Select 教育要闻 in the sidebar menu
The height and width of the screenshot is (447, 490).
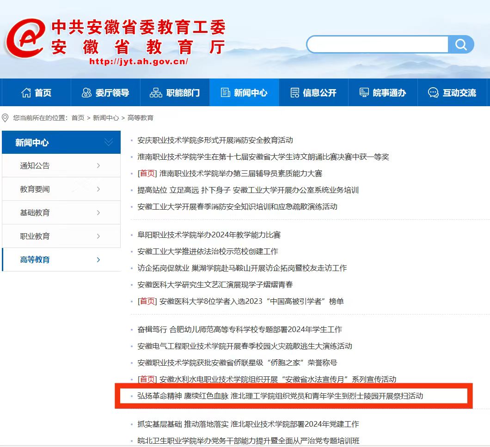[x=35, y=189]
